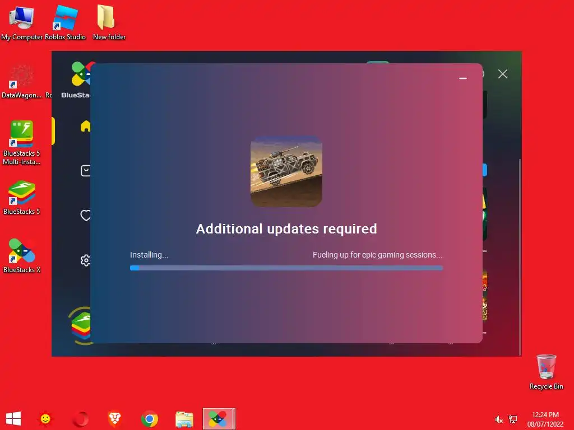Select the BlueStacks 5 desktop shortcut
This screenshot has width=574, height=430.
coord(22,198)
